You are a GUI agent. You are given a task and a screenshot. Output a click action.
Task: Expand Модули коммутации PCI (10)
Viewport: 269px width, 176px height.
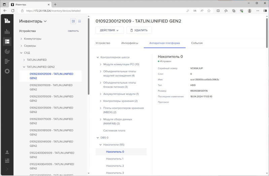tap(101, 64)
